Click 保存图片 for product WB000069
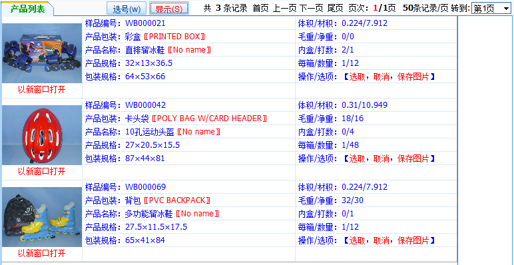The height and width of the screenshot is (265, 514). pyautogui.click(x=413, y=241)
